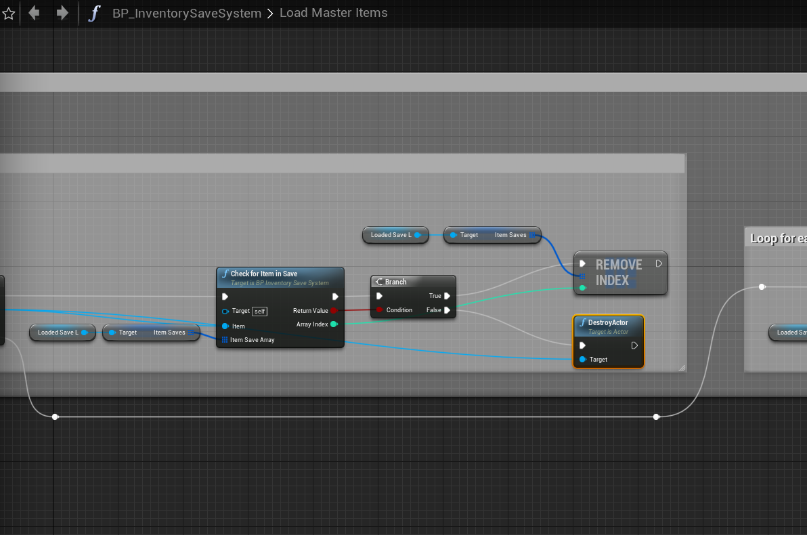This screenshot has width=807, height=535.
Task: Click the Branch False output pin
Action: click(448, 310)
